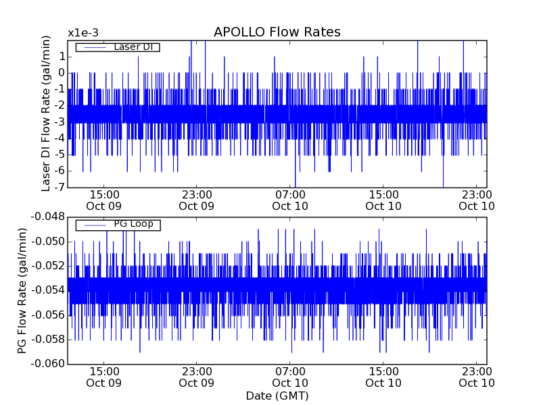Click the '-7' tick on Laser DI axis

pos(60,188)
